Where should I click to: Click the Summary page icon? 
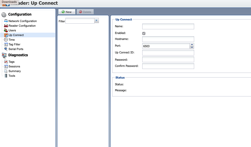click(x=6, y=71)
